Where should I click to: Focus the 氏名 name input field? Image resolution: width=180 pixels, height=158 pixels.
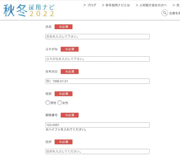(97, 36)
